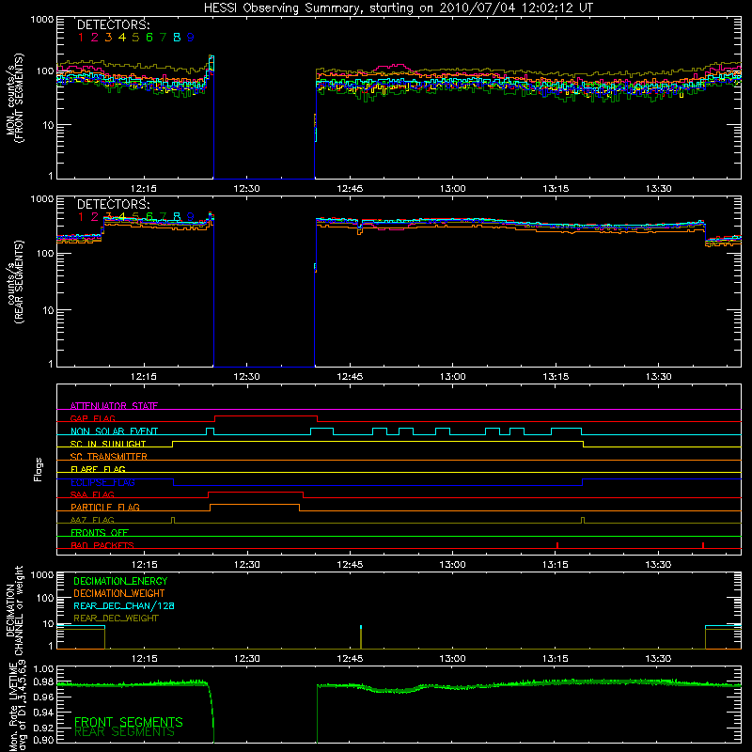The image size is (752, 752).
Task: Click the AAZ FLAG blip near 13:19
Action: pyautogui.click(x=583, y=521)
